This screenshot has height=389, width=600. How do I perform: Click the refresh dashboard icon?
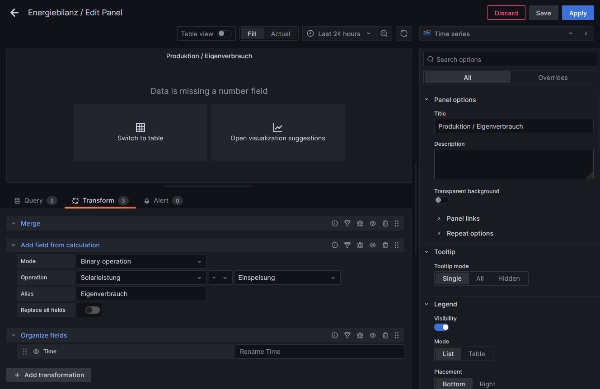(404, 34)
